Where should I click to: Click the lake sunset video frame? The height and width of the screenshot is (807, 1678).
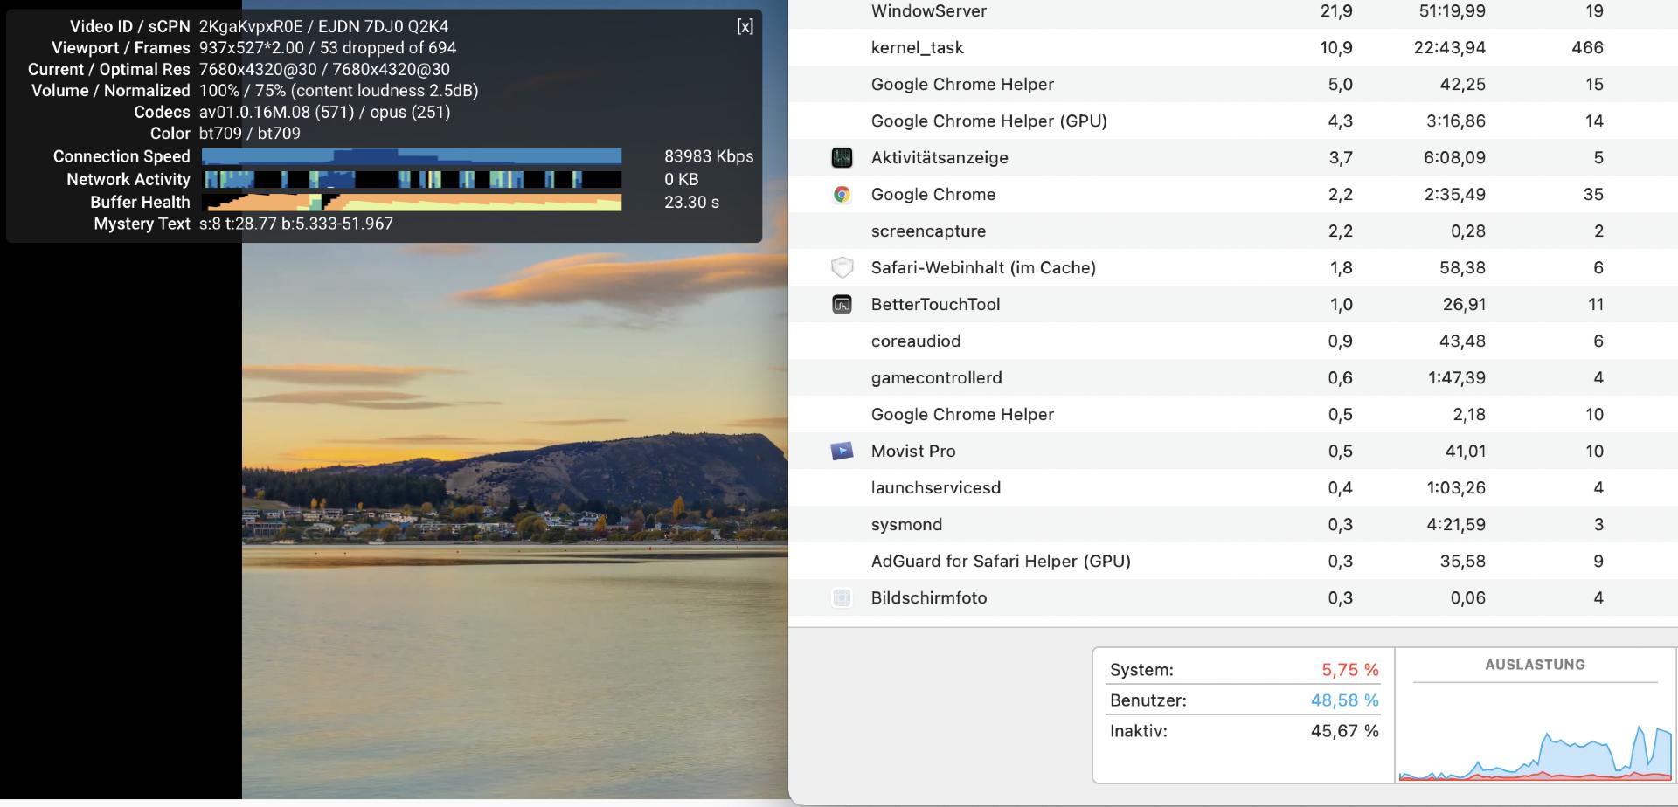[514, 524]
